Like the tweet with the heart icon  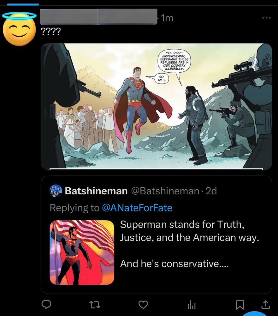(144, 304)
